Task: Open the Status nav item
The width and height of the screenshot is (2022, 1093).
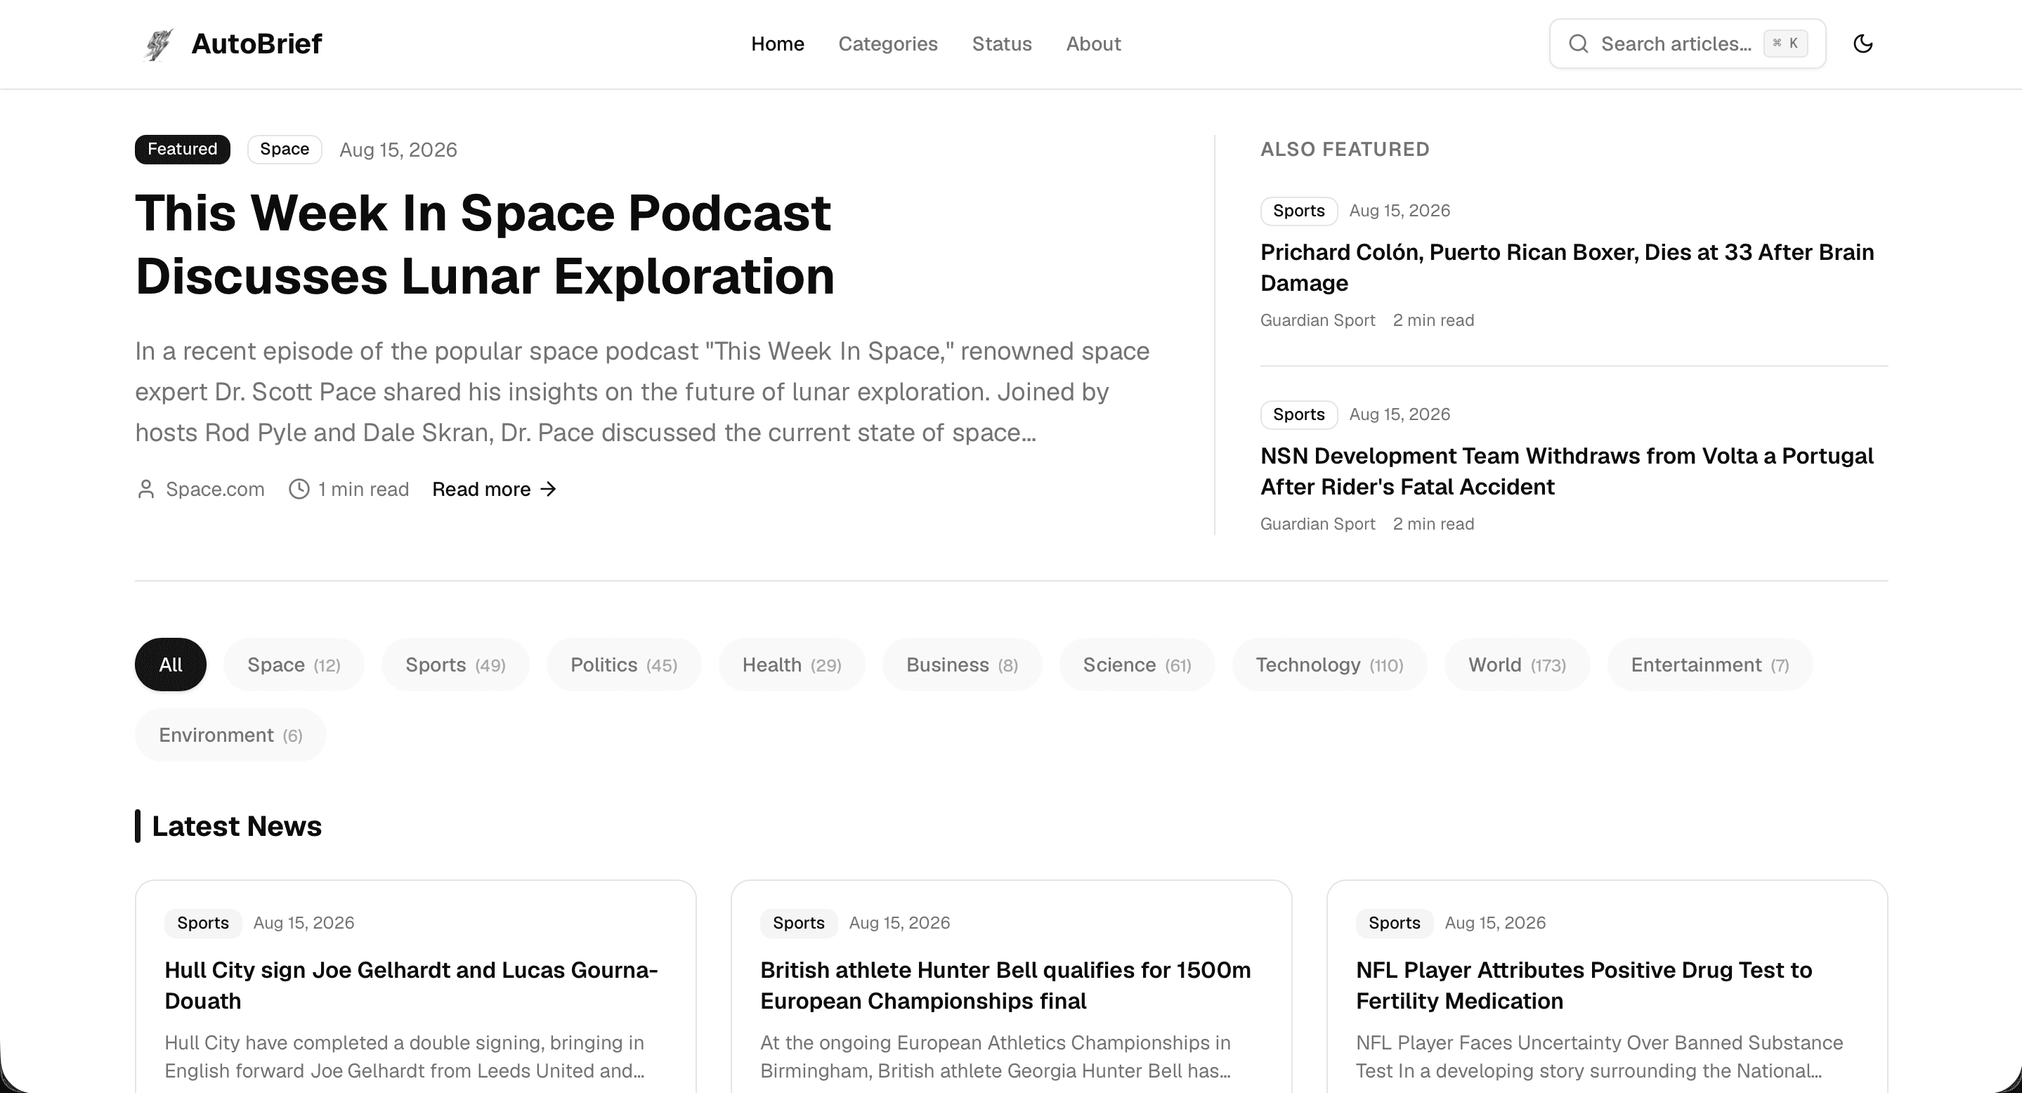Action: [x=1002, y=44]
